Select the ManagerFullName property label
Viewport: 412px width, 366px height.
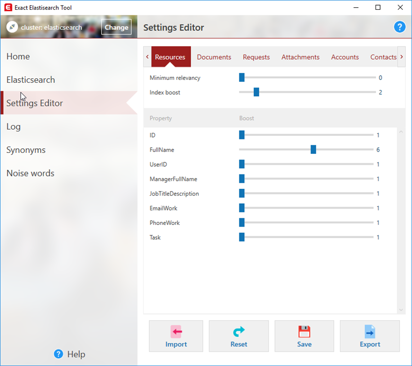[x=174, y=179]
